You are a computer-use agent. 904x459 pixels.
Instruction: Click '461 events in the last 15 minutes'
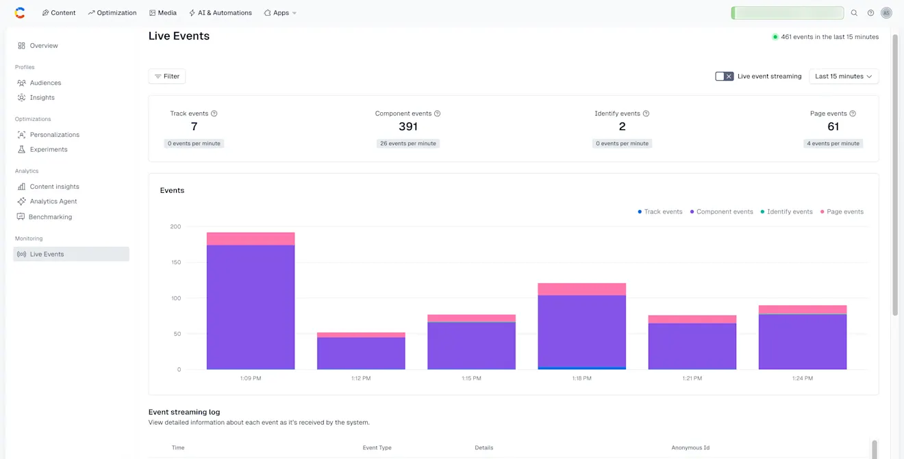coord(829,37)
